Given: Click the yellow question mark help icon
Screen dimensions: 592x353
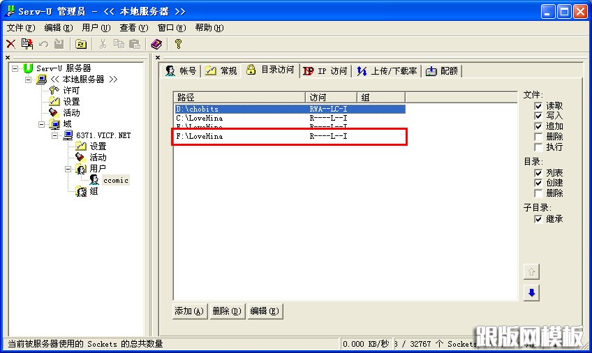Looking at the screenshot, I should [x=178, y=44].
